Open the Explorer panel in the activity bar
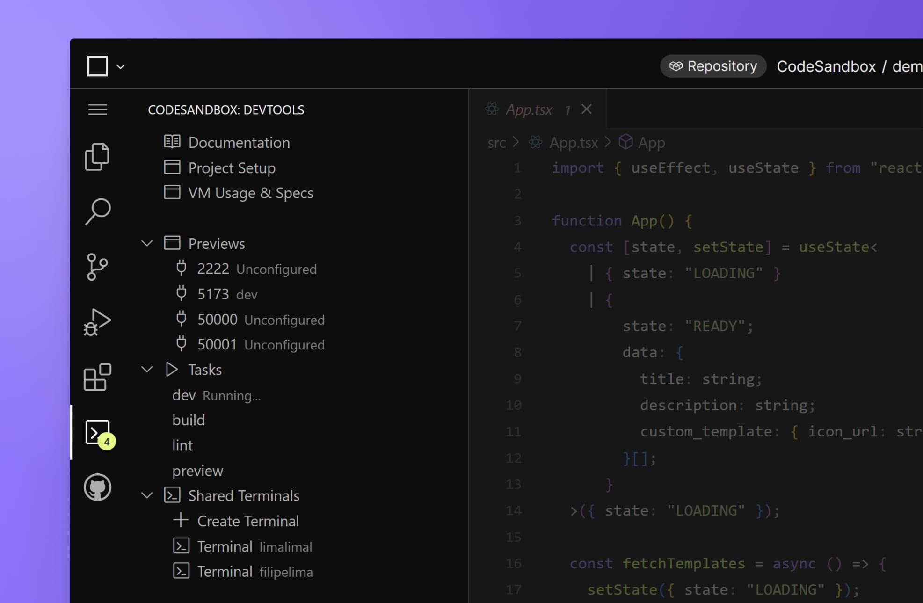The image size is (923, 603). point(97,156)
